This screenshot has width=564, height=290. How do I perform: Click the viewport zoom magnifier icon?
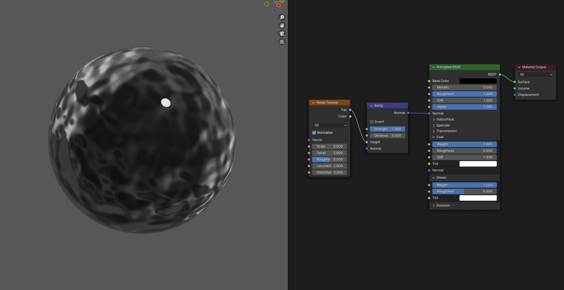coord(282,17)
